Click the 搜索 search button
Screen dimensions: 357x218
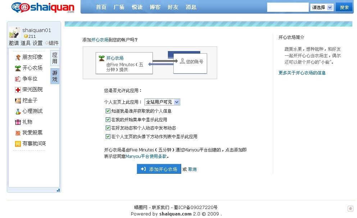click(x=344, y=7)
